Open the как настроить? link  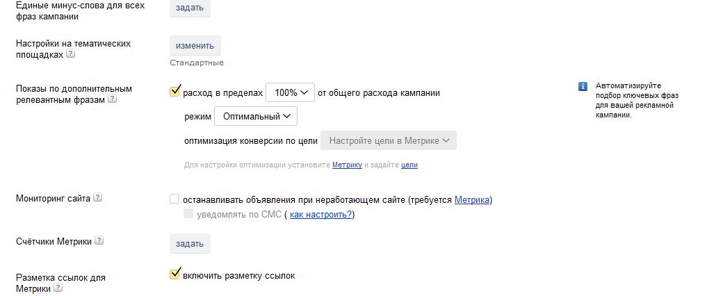(320, 215)
